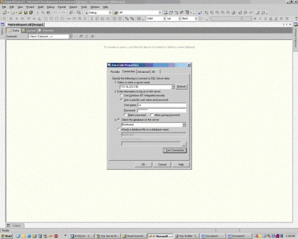Viewport: 298px width, 239px height.
Task: Click the Find in Files icon
Action: tap(116, 13)
